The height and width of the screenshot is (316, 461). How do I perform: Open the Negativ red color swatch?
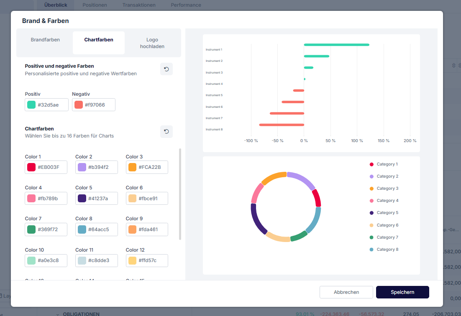[79, 105]
